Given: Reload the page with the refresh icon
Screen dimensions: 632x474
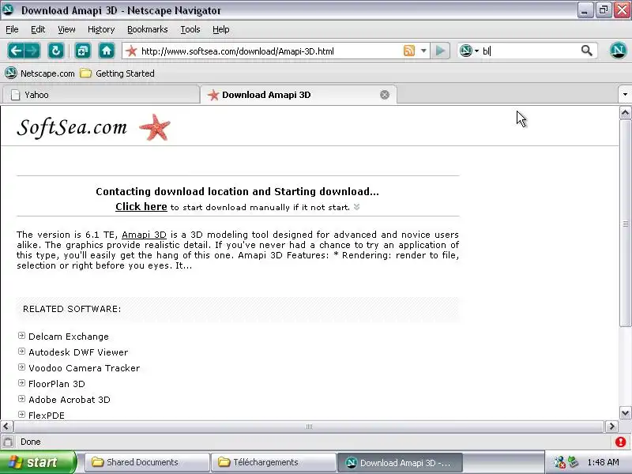Looking at the screenshot, I should click(x=56, y=51).
